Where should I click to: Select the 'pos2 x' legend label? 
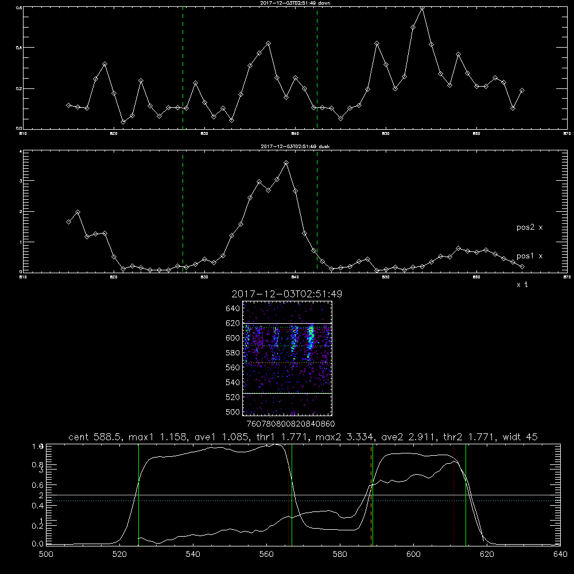pos(529,227)
